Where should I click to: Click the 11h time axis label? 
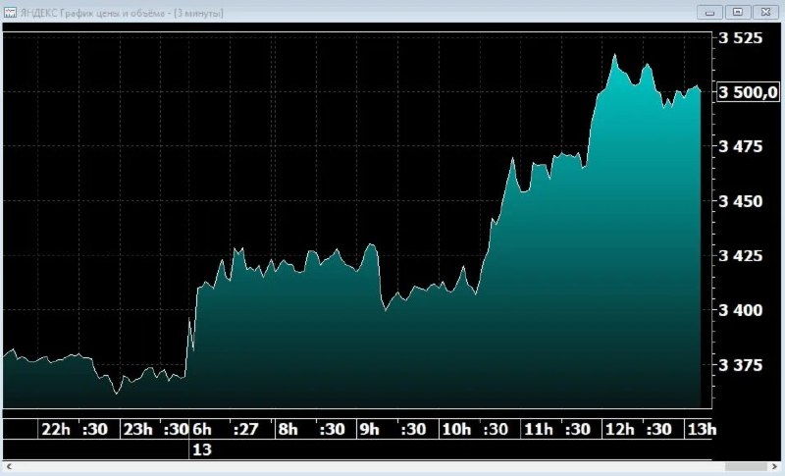(538, 429)
